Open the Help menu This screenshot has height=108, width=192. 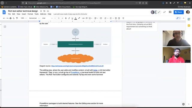[x=49, y=14]
